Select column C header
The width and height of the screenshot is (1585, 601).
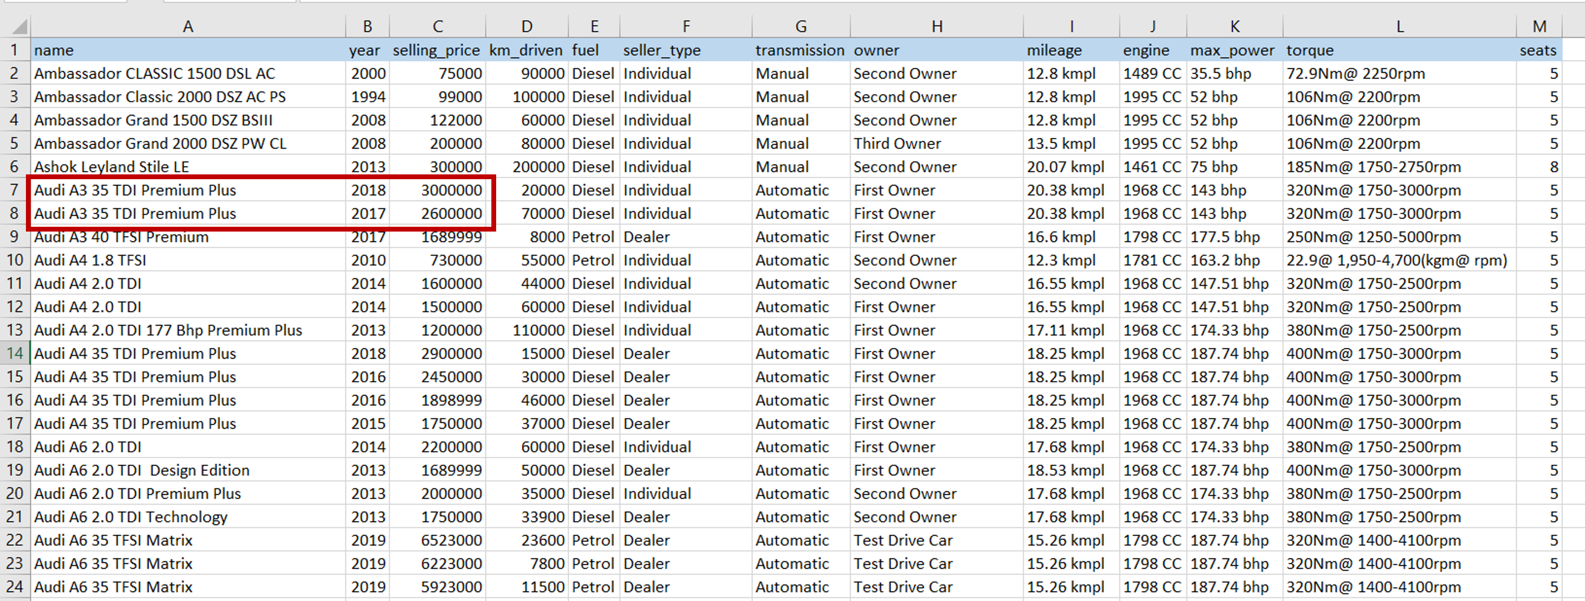point(438,26)
